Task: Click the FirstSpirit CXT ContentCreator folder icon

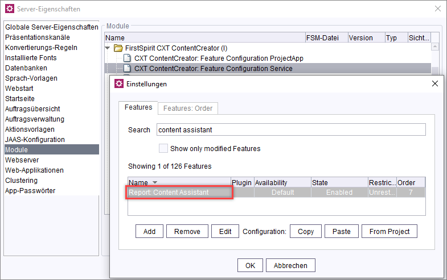Action: (x=118, y=48)
